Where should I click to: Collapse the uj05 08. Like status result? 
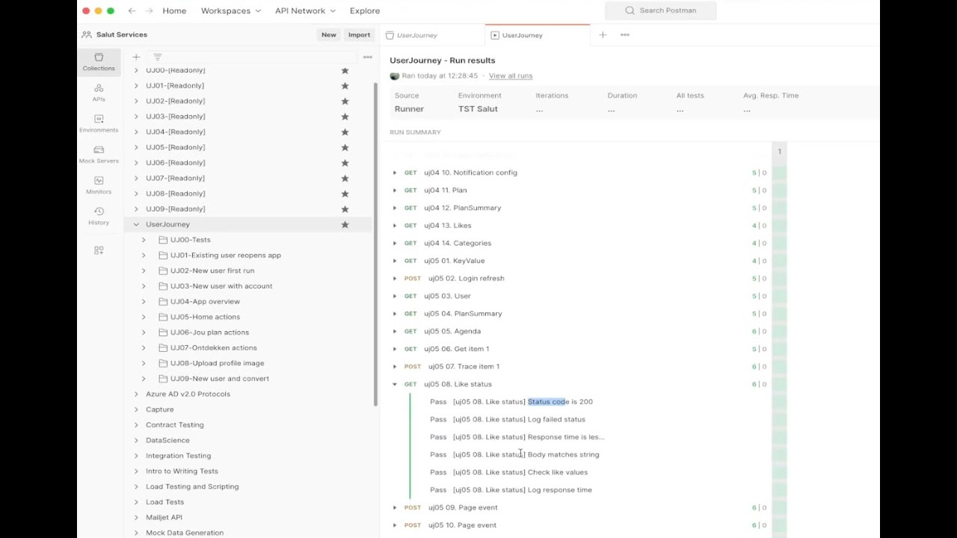click(x=395, y=384)
